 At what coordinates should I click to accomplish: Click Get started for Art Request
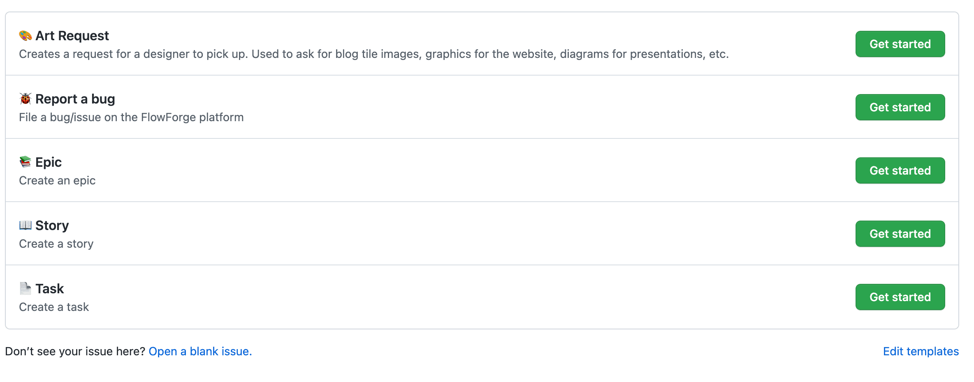(x=900, y=44)
